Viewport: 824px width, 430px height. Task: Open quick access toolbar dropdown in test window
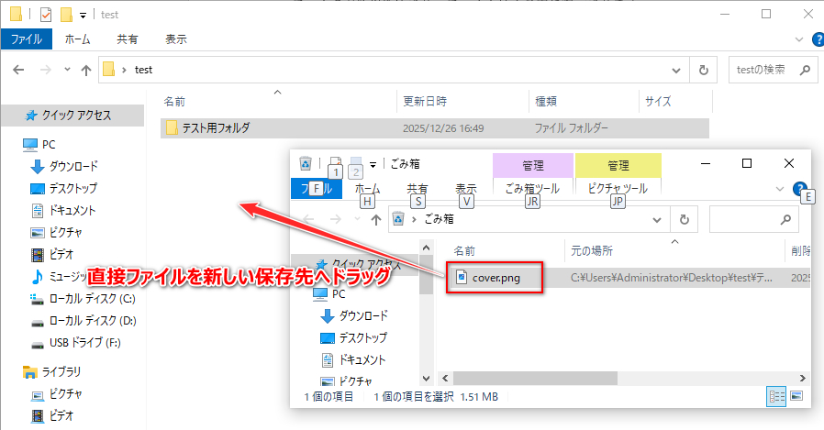[83, 16]
